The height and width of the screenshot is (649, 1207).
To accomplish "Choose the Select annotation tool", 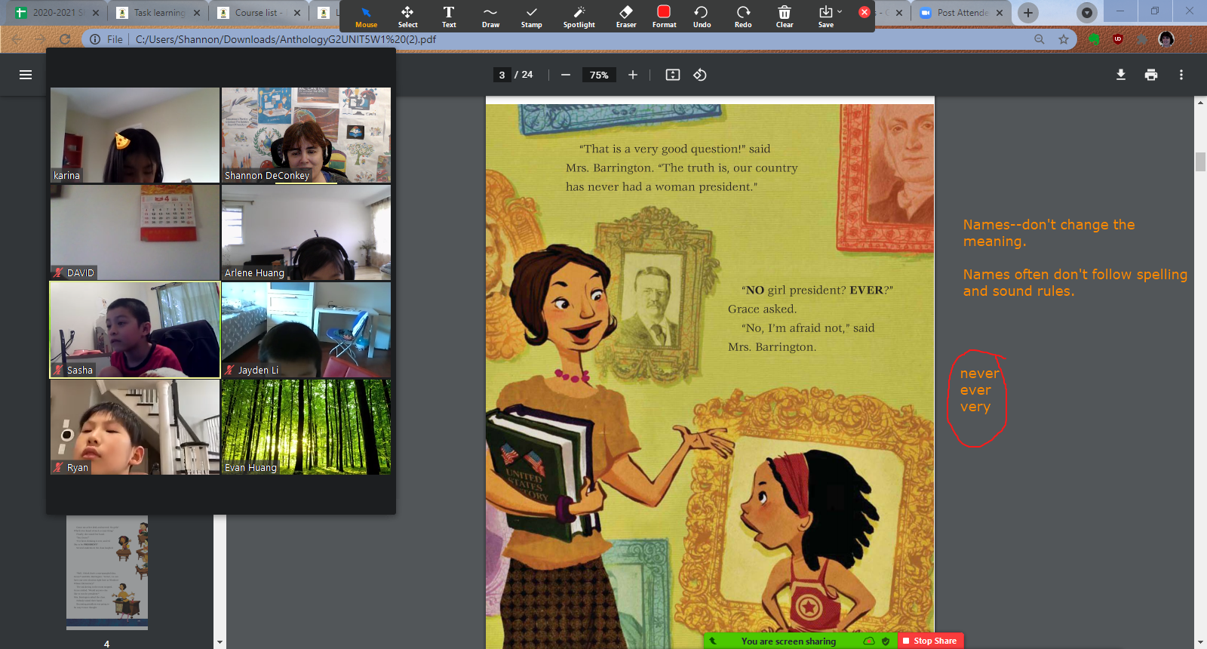I will [x=407, y=16].
